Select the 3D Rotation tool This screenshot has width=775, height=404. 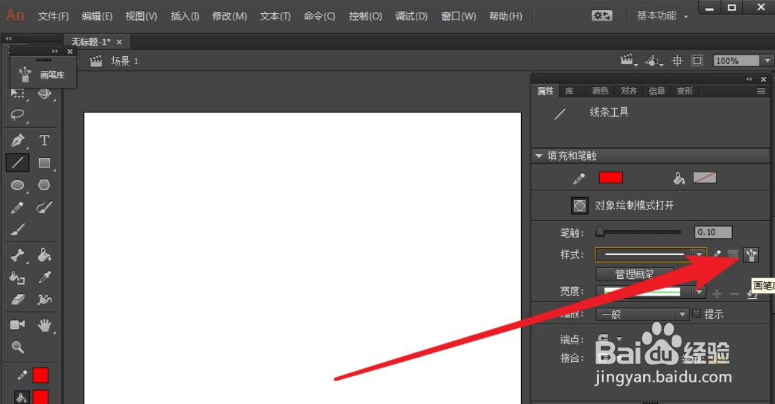44,93
